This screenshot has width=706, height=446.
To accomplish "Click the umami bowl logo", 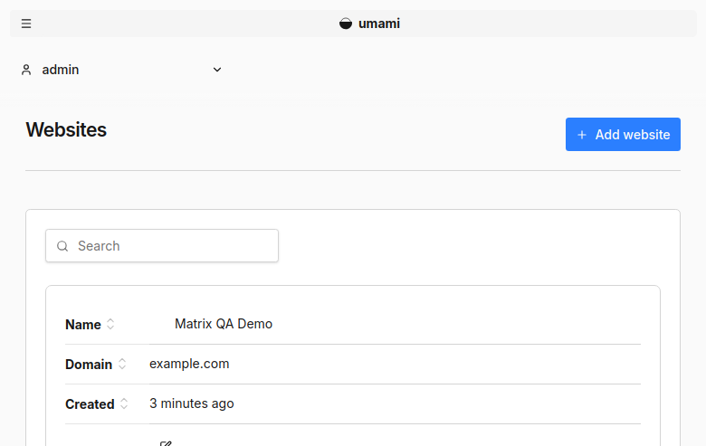I will click(x=346, y=24).
